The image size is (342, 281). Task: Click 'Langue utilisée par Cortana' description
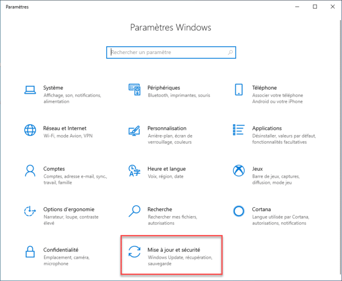click(281, 220)
